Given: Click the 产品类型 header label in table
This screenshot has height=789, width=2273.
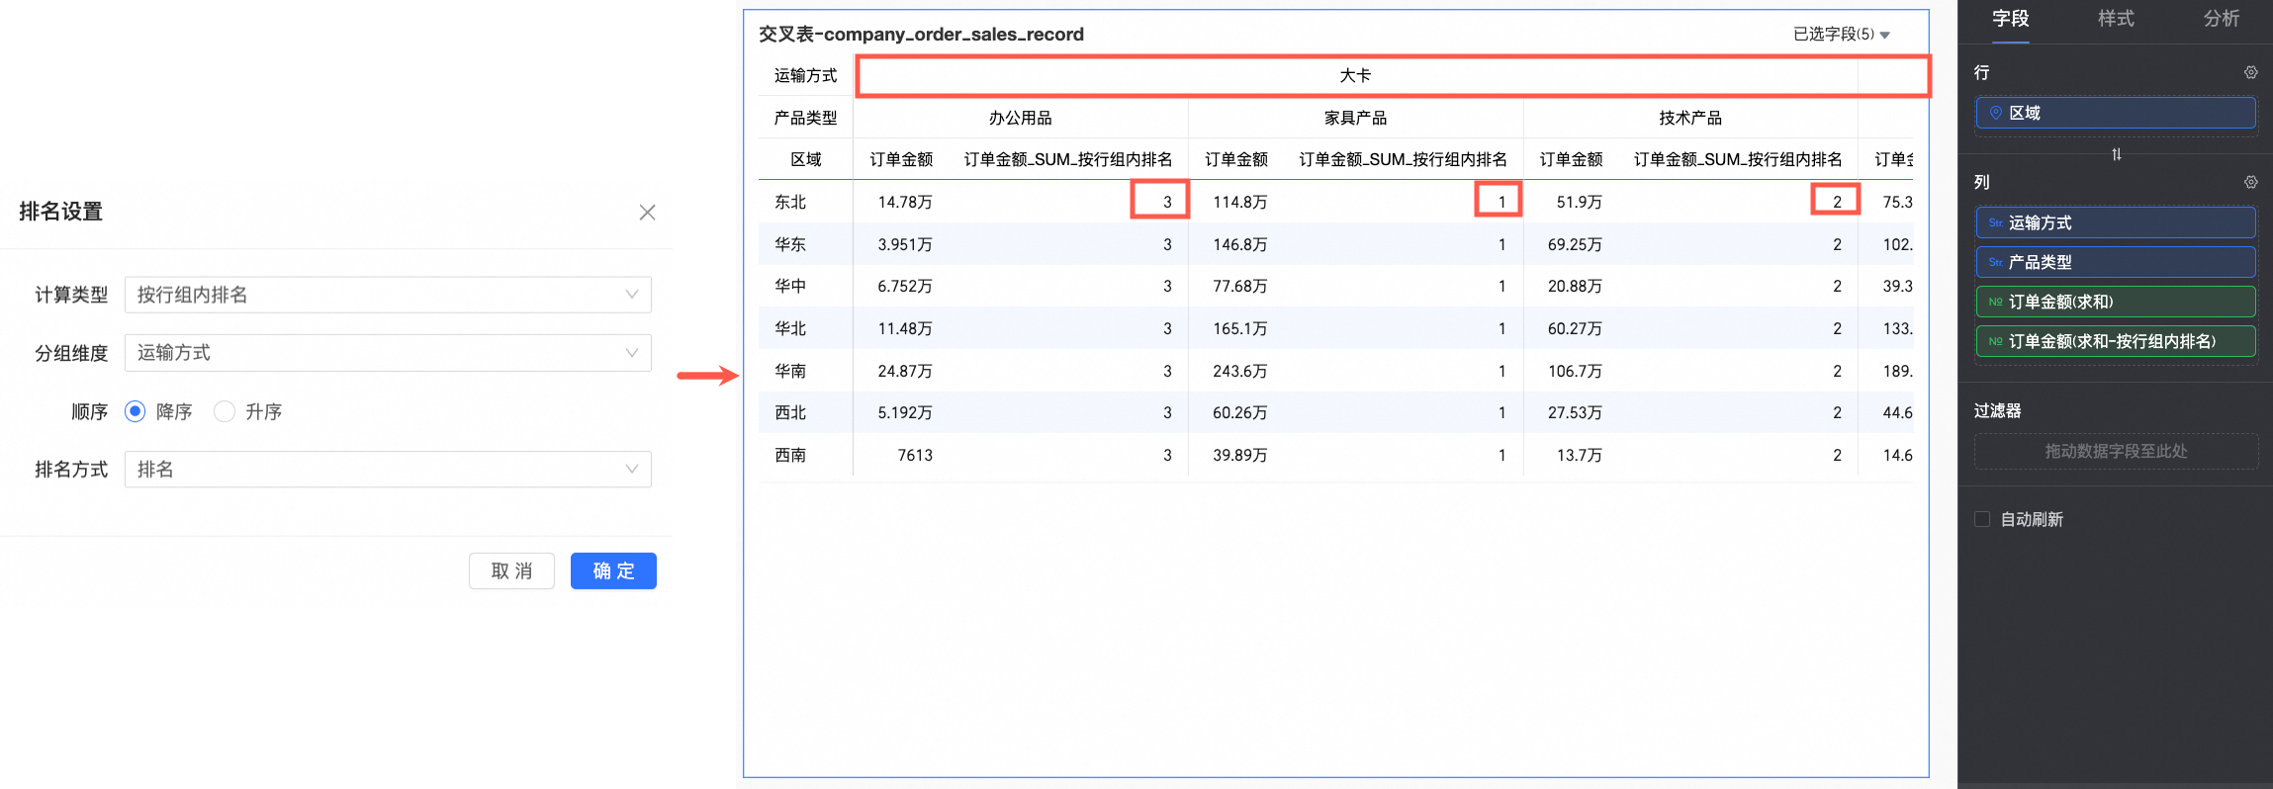Looking at the screenshot, I should [x=805, y=118].
